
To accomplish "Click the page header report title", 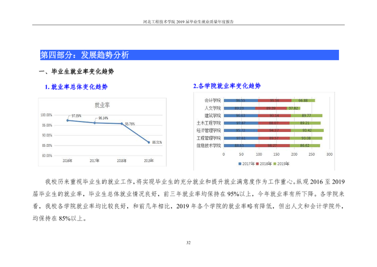I will click(189, 22).
